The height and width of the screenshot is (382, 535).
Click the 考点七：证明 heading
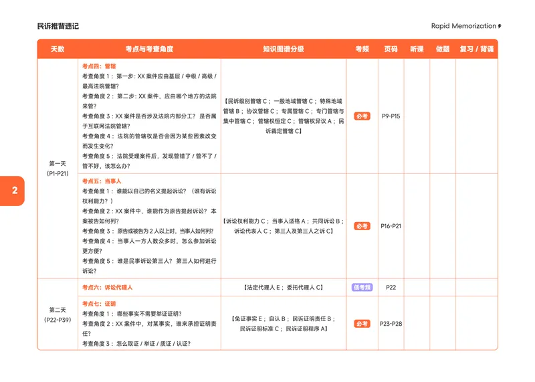(x=99, y=304)
